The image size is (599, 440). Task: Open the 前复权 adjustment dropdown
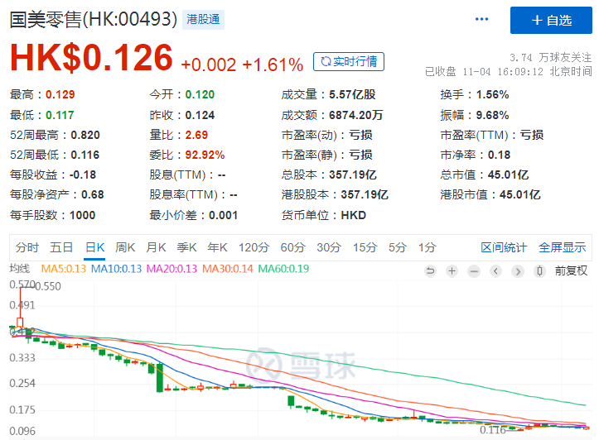(x=571, y=271)
